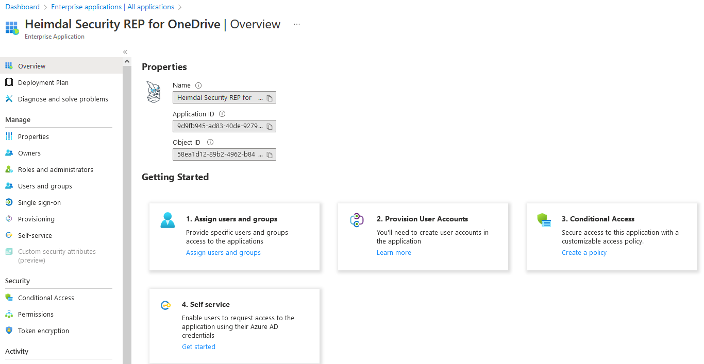Click the Conditional Access sidebar shield icon
This screenshot has width=704, height=364.
(x=9, y=298)
